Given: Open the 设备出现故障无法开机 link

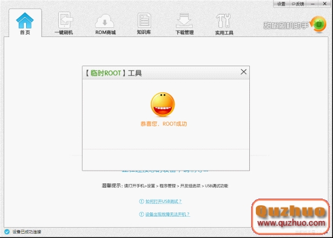Looking at the screenshot, I should (x=167, y=214).
